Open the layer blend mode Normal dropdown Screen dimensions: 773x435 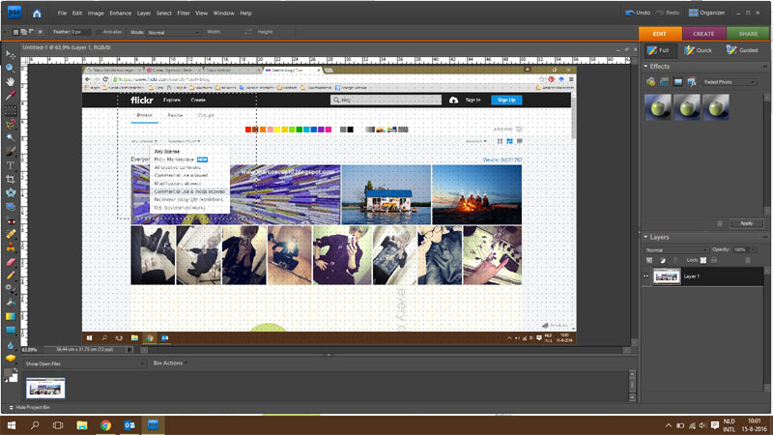coord(675,250)
